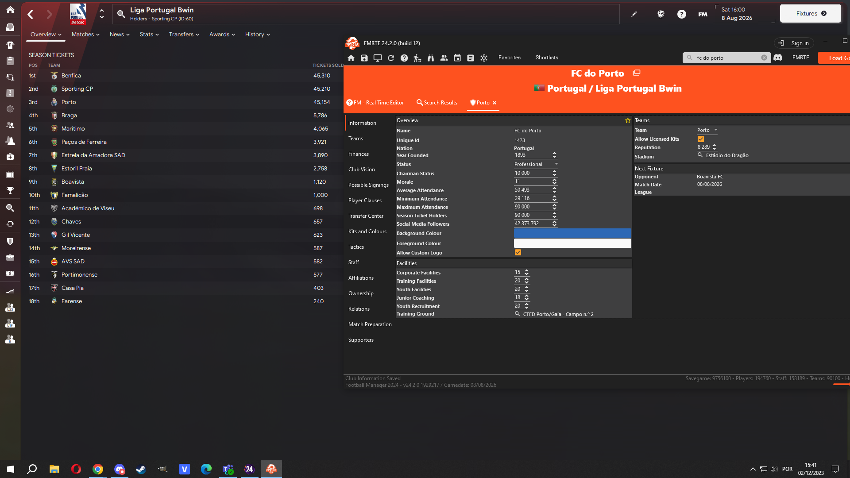Open Steam from Windows taskbar
Image resolution: width=850 pixels, height=478 pixels.
tap(141, 469)
